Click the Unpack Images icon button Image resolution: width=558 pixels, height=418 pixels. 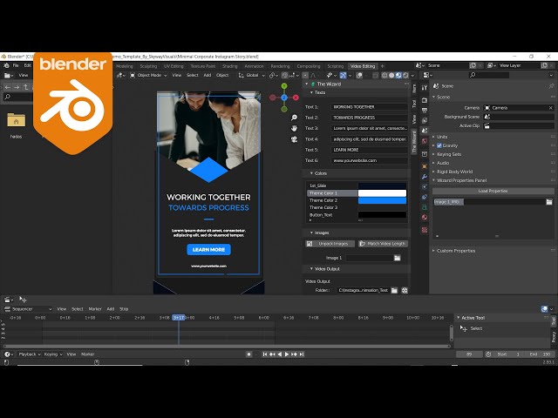(x=330, y=244)
